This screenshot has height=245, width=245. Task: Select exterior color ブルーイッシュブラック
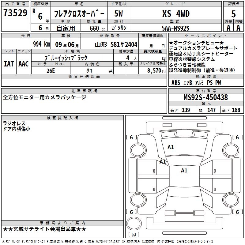[x=66, y=58]
